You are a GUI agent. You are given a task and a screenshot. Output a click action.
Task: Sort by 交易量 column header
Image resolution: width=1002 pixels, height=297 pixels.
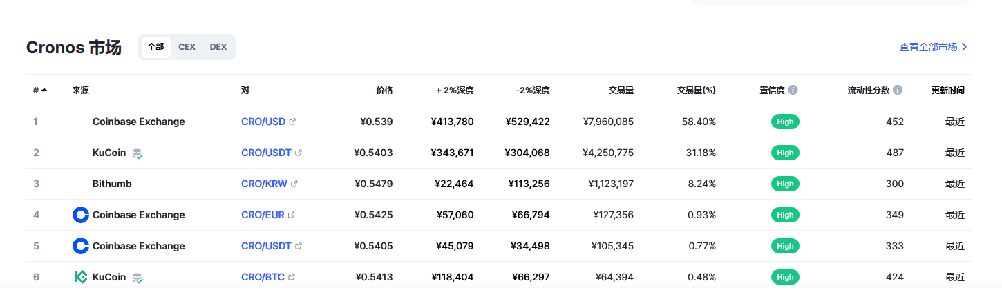[x=621, y=90]
